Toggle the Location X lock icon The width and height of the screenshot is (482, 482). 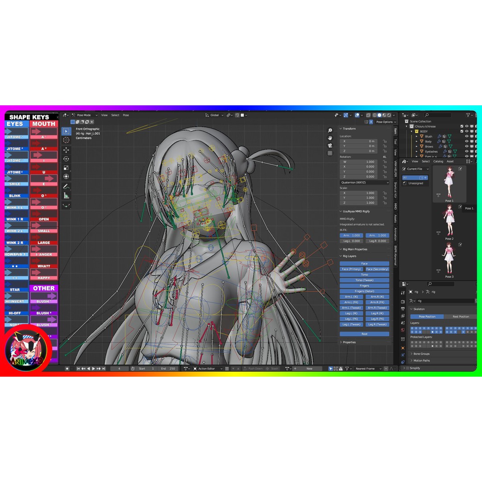point(385,141)
